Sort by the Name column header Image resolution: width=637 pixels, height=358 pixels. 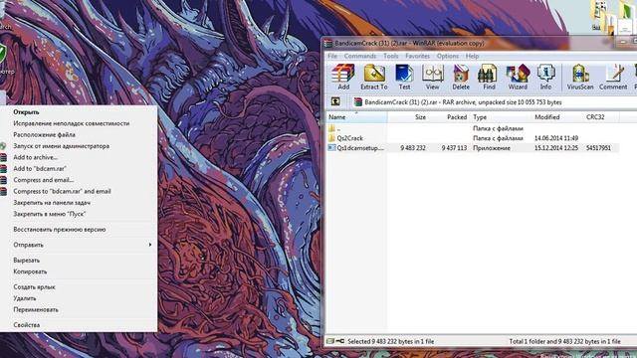(356, 117)
